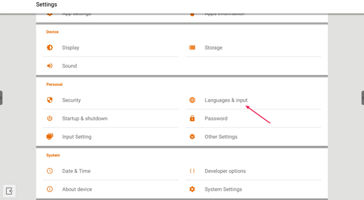
Task: Open the Other Settings entry
Action: (221, 136)
